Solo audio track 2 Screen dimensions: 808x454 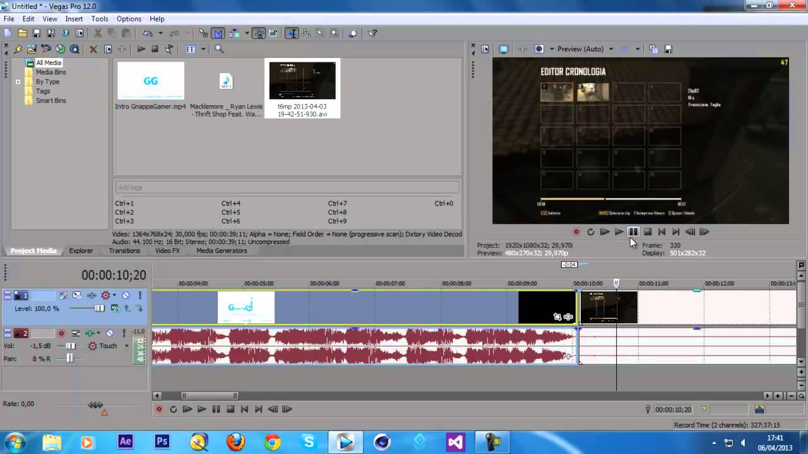[x=124, y=333]
